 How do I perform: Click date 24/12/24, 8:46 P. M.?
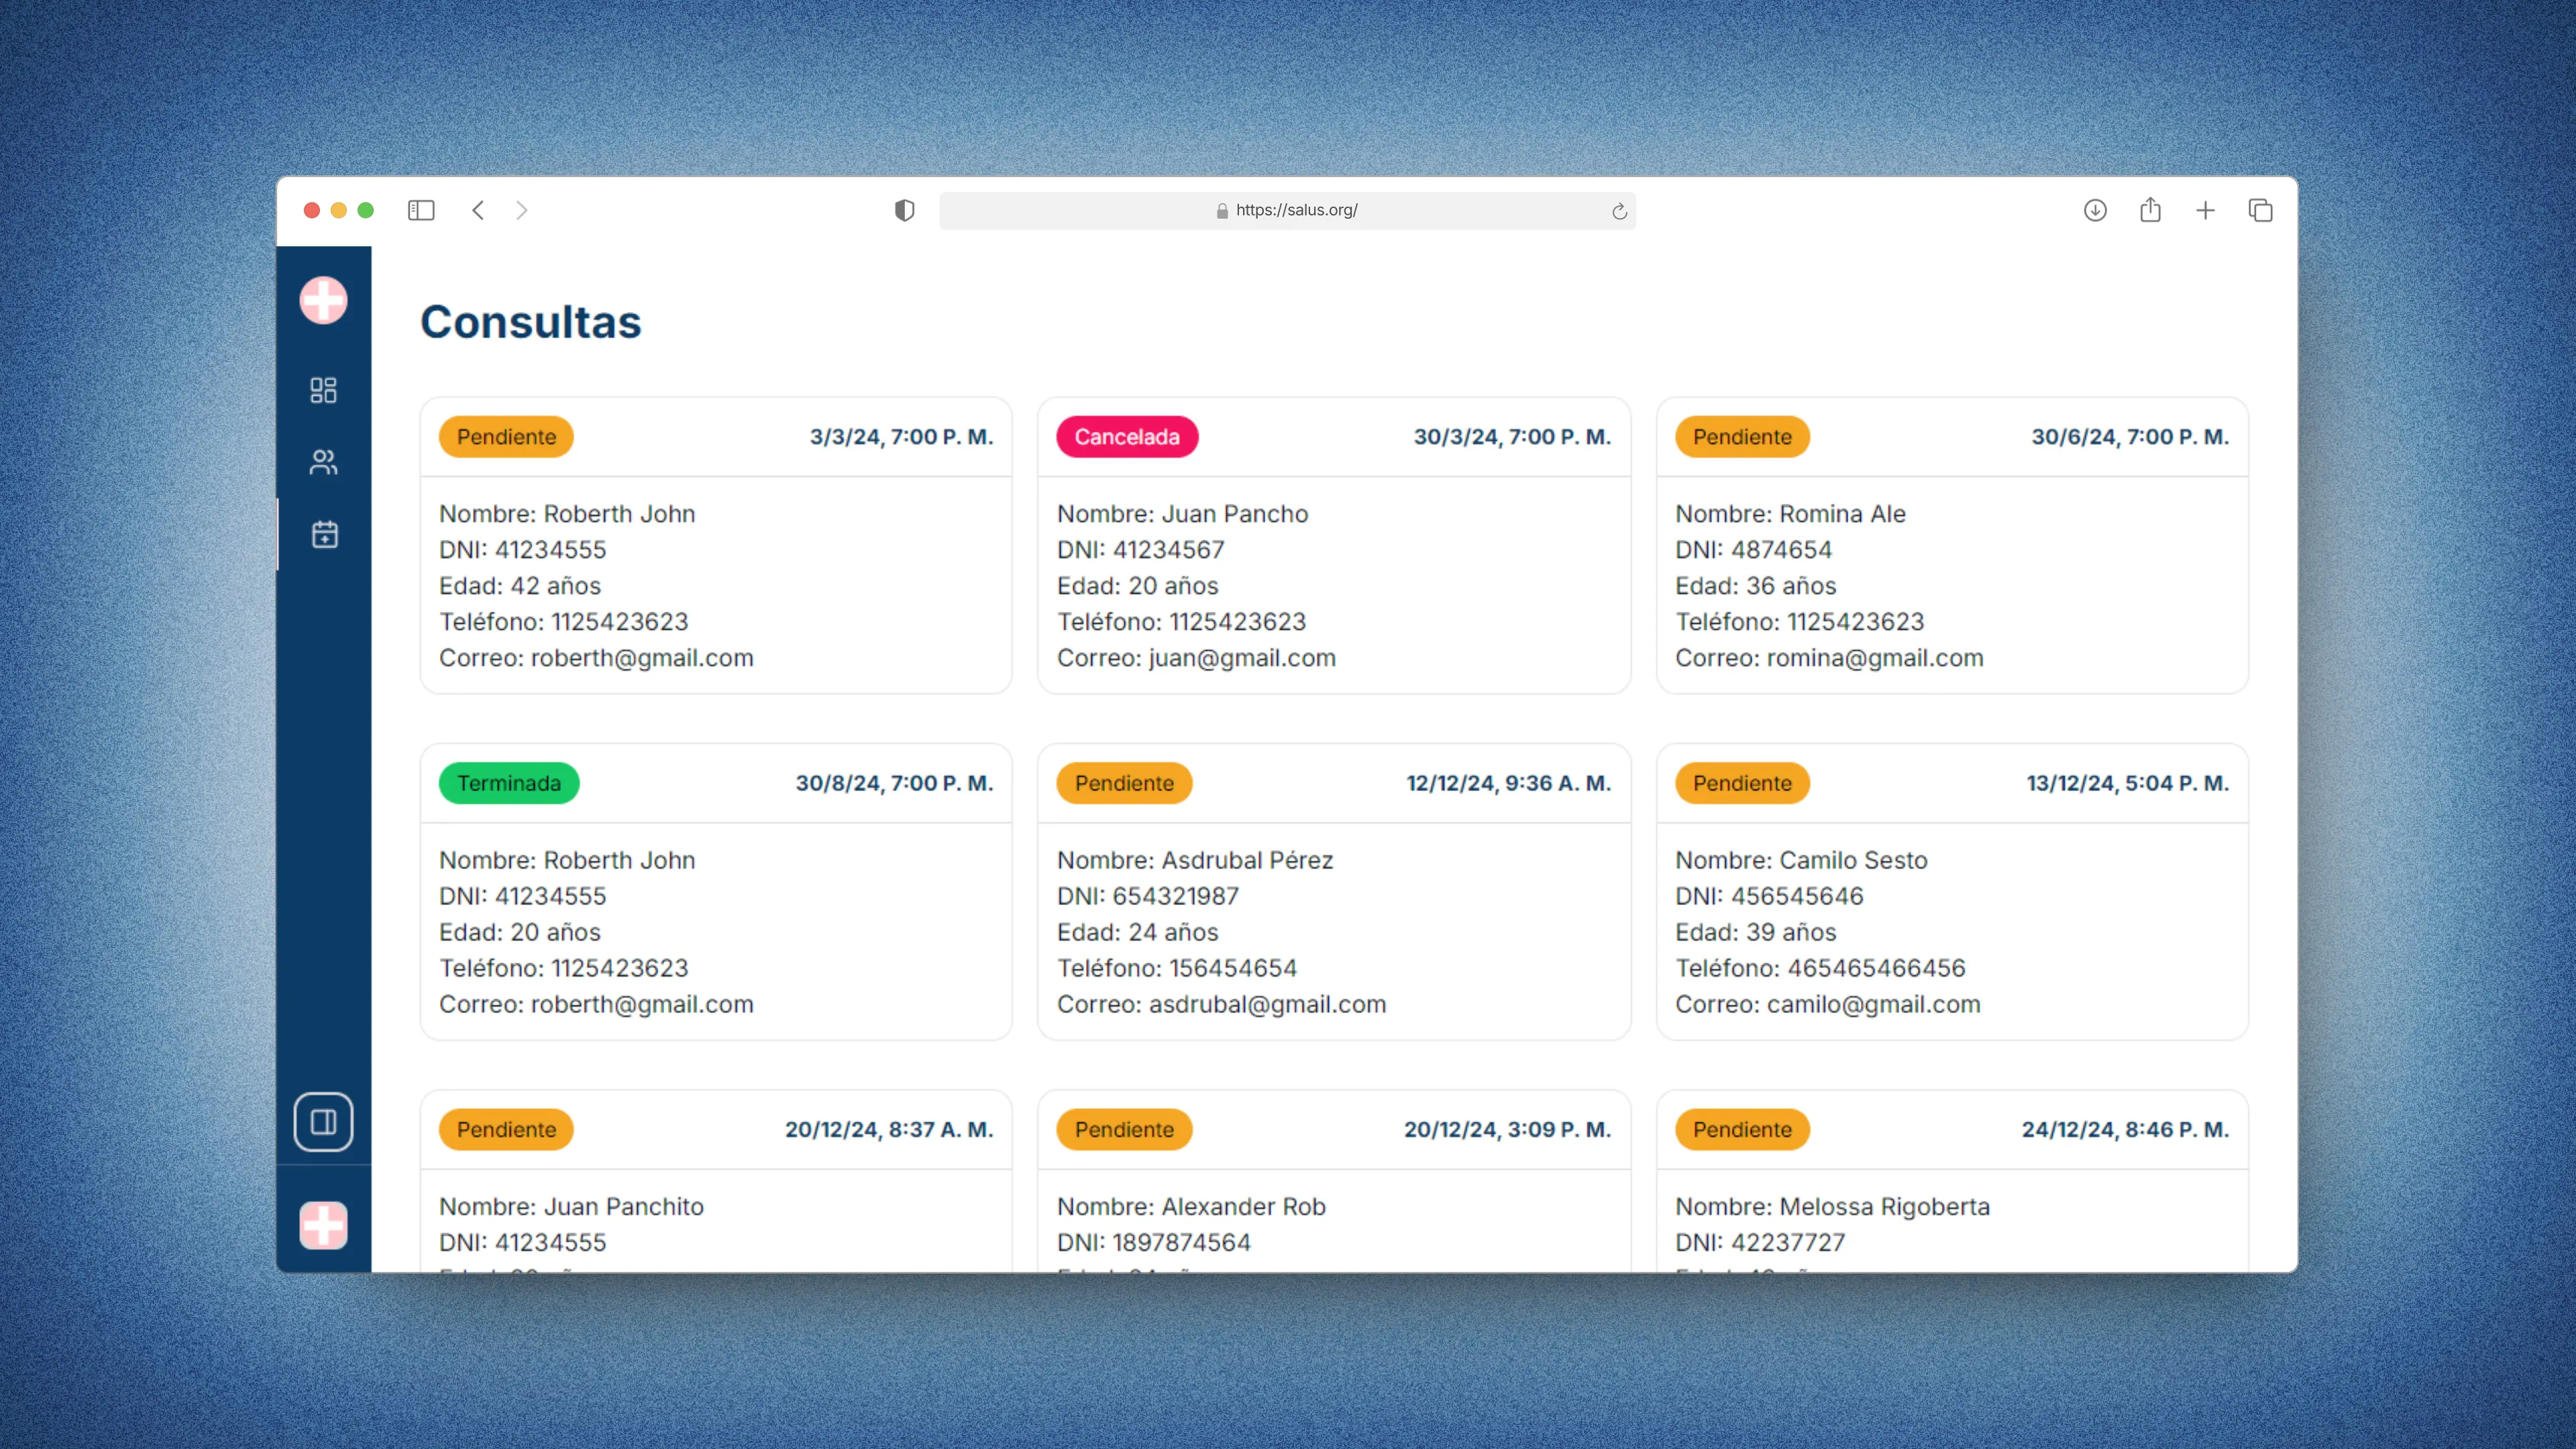point(2125,1129)
